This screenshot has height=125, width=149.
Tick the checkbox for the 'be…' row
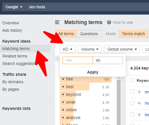pos(132,114)
